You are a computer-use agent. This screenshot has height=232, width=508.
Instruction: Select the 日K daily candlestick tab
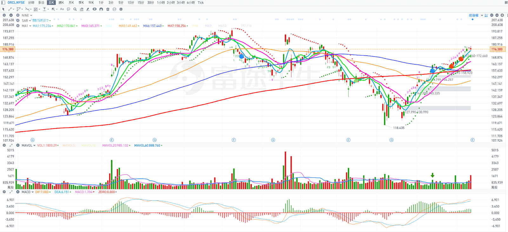click(x=51, y=3)
